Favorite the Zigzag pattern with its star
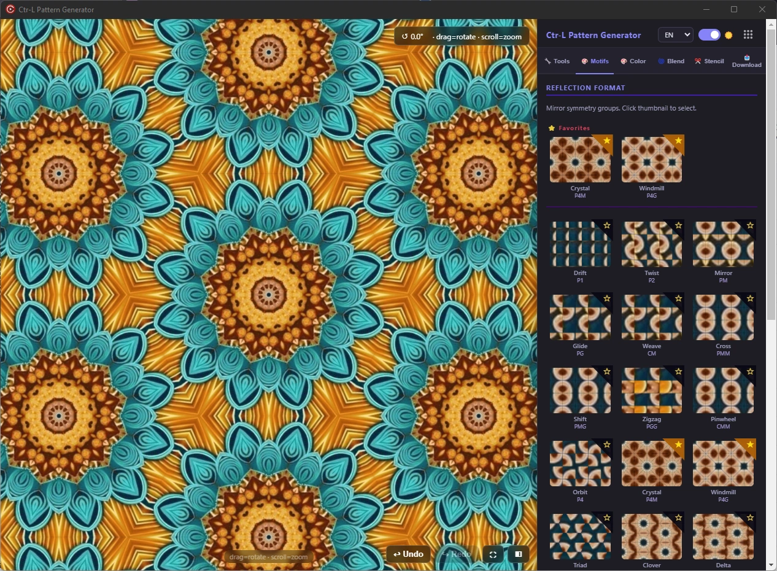This screenshot has width=777, height=571. pos(678,371)
